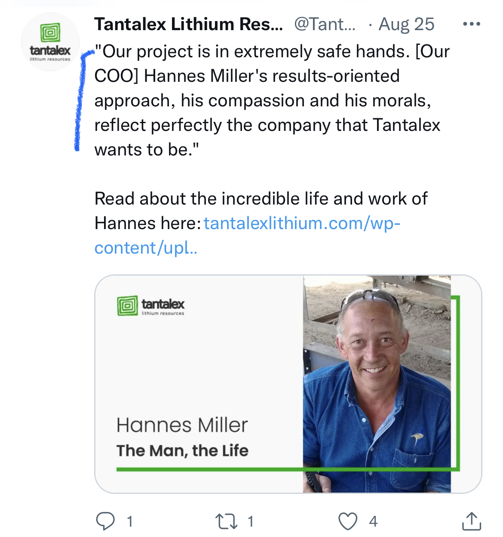This screenshot has height=537, width=503.
Task: Click the Tantalex Lithium Res... account name
Action: pos(188,24)
